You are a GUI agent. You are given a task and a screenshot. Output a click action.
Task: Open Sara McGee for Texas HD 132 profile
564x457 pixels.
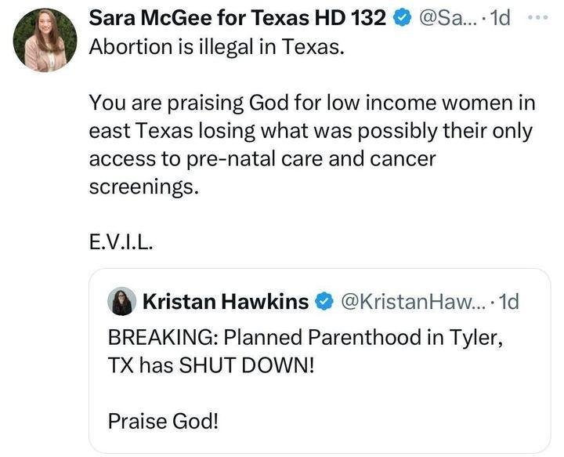[x=237, y=19]
